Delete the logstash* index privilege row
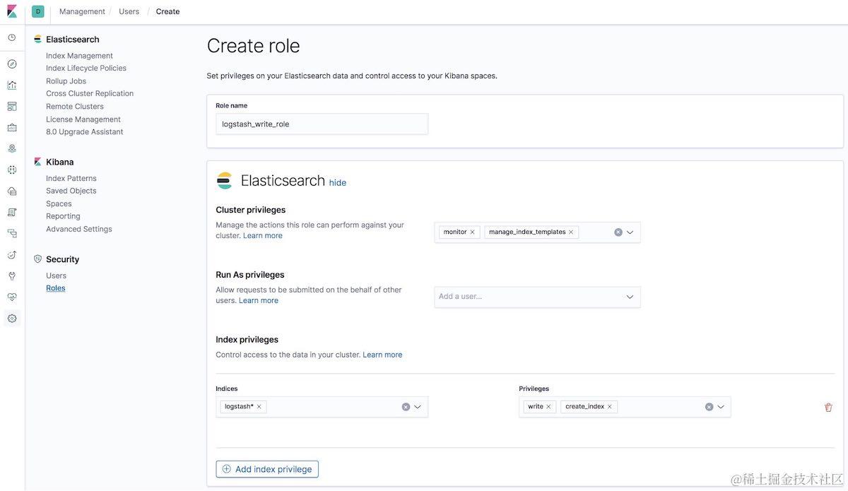The height and width of the screenshot is (491, 848). [828, 408]
